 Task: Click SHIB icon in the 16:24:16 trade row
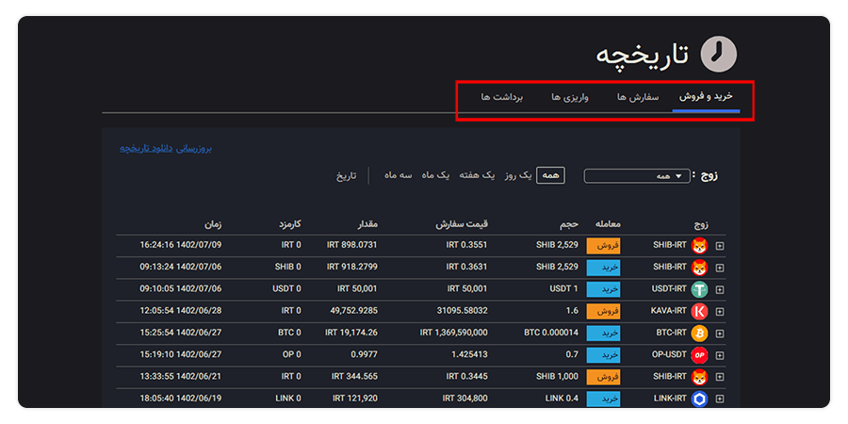[x=699, y=246]
